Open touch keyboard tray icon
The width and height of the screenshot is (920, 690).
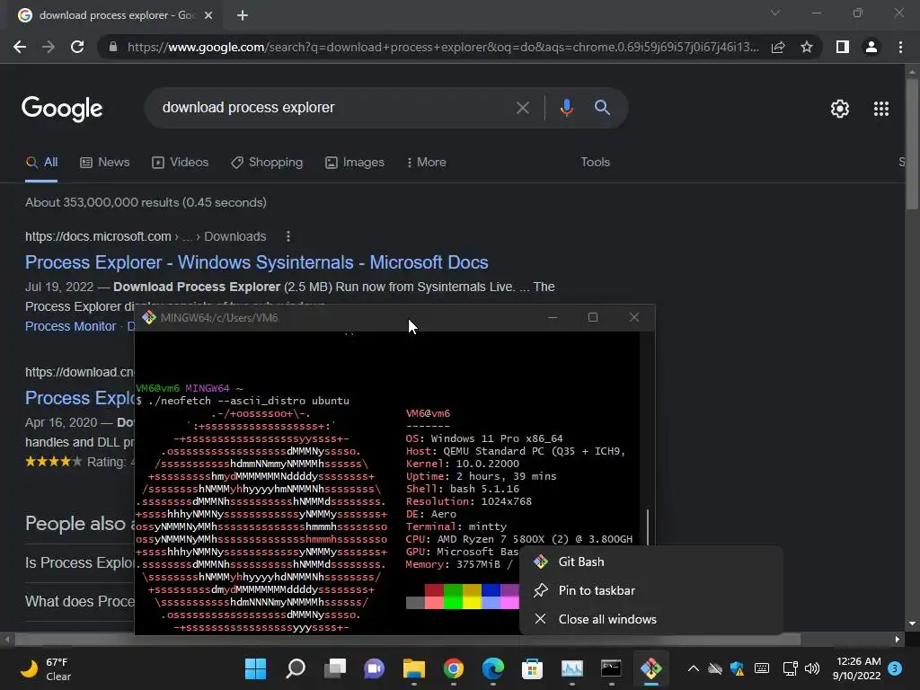pos(762,668)
